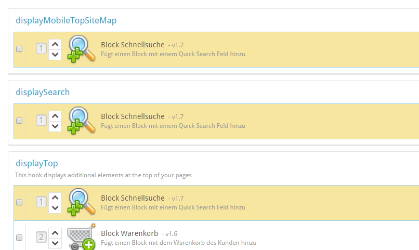
Task: Click the Block Schnellsuche magnifier icon in displayMobileTopSiteMap
Action: (81, 49)
